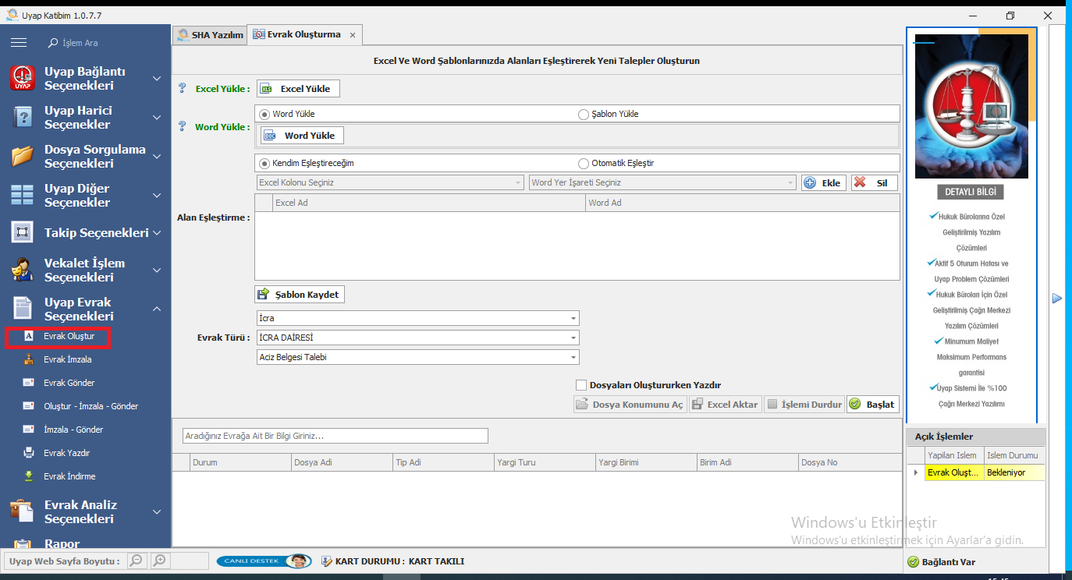Click the search icon next to İşlem Ara

53,43
